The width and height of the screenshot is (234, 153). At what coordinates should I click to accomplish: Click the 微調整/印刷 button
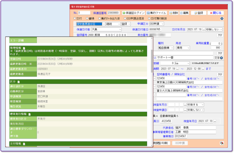pyautogui.click(x=161, y=143)
